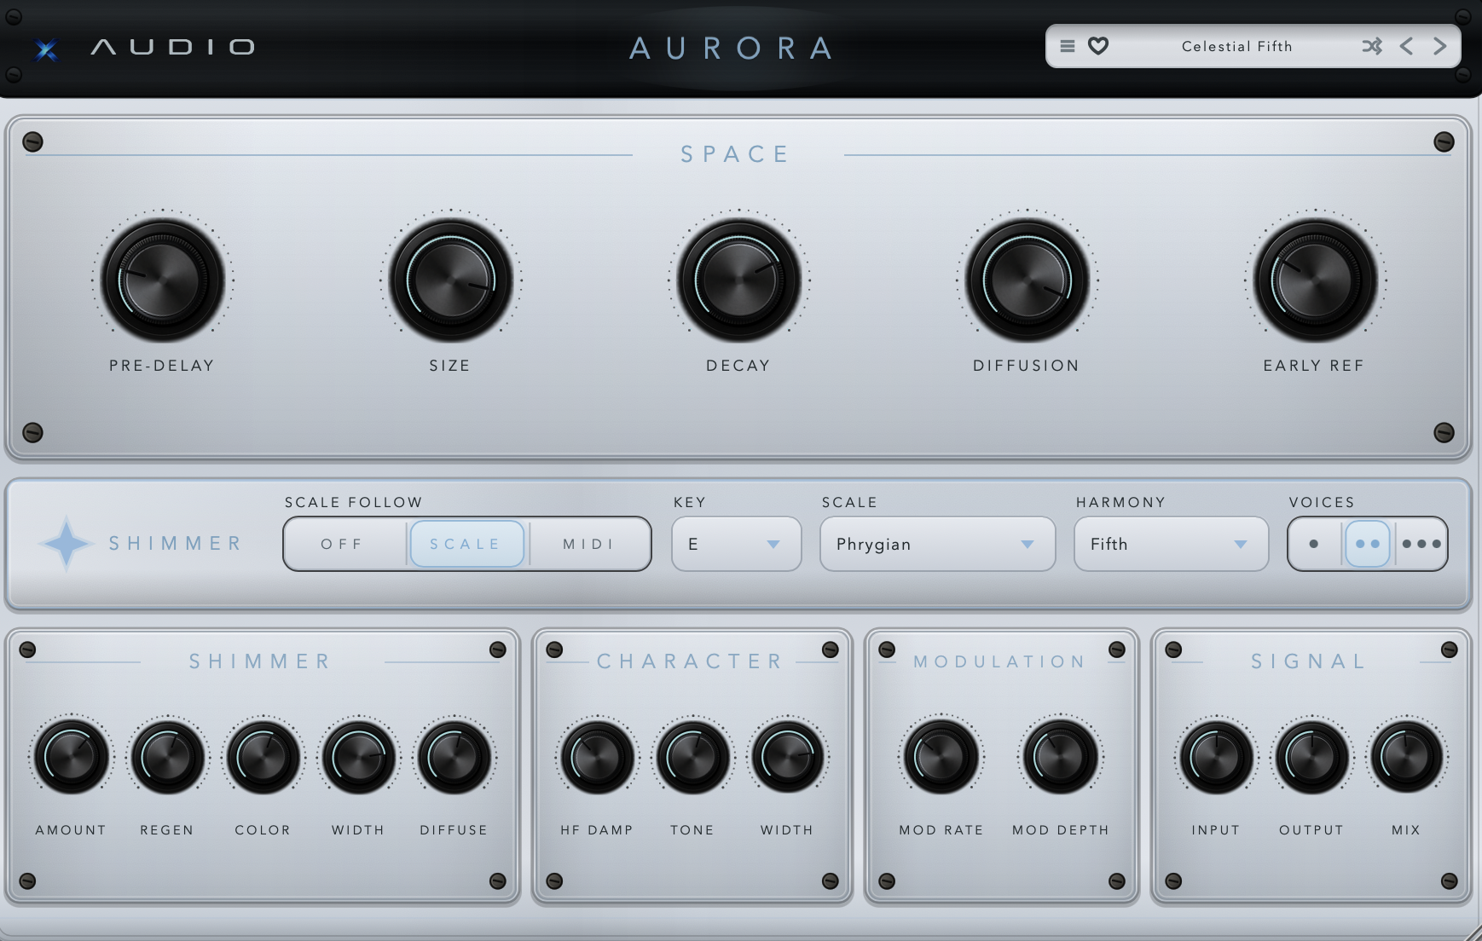The width and height of the screenshot is (1482, 941).
Task: Open the Harmony dropdown showing Fifth
Action: point(1171,544)
